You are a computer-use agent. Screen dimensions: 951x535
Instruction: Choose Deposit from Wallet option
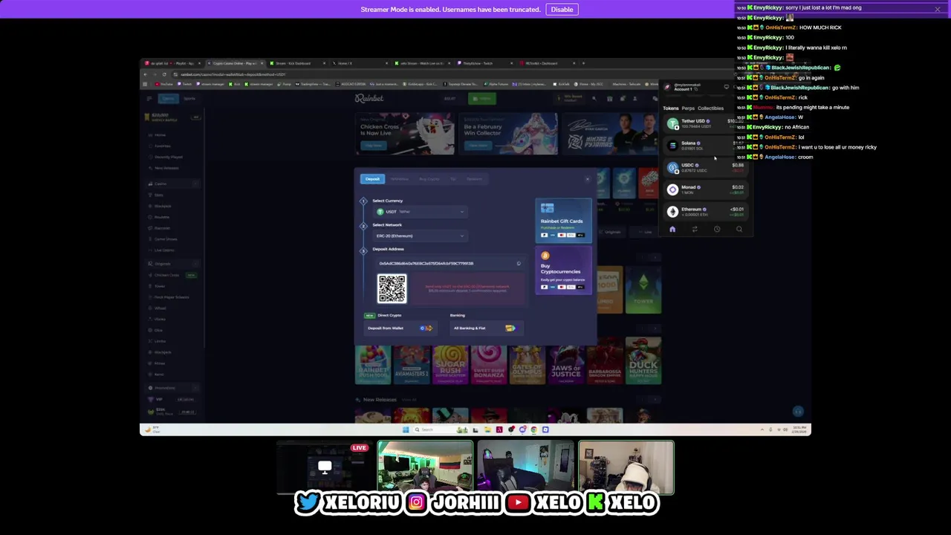(399, 328)
